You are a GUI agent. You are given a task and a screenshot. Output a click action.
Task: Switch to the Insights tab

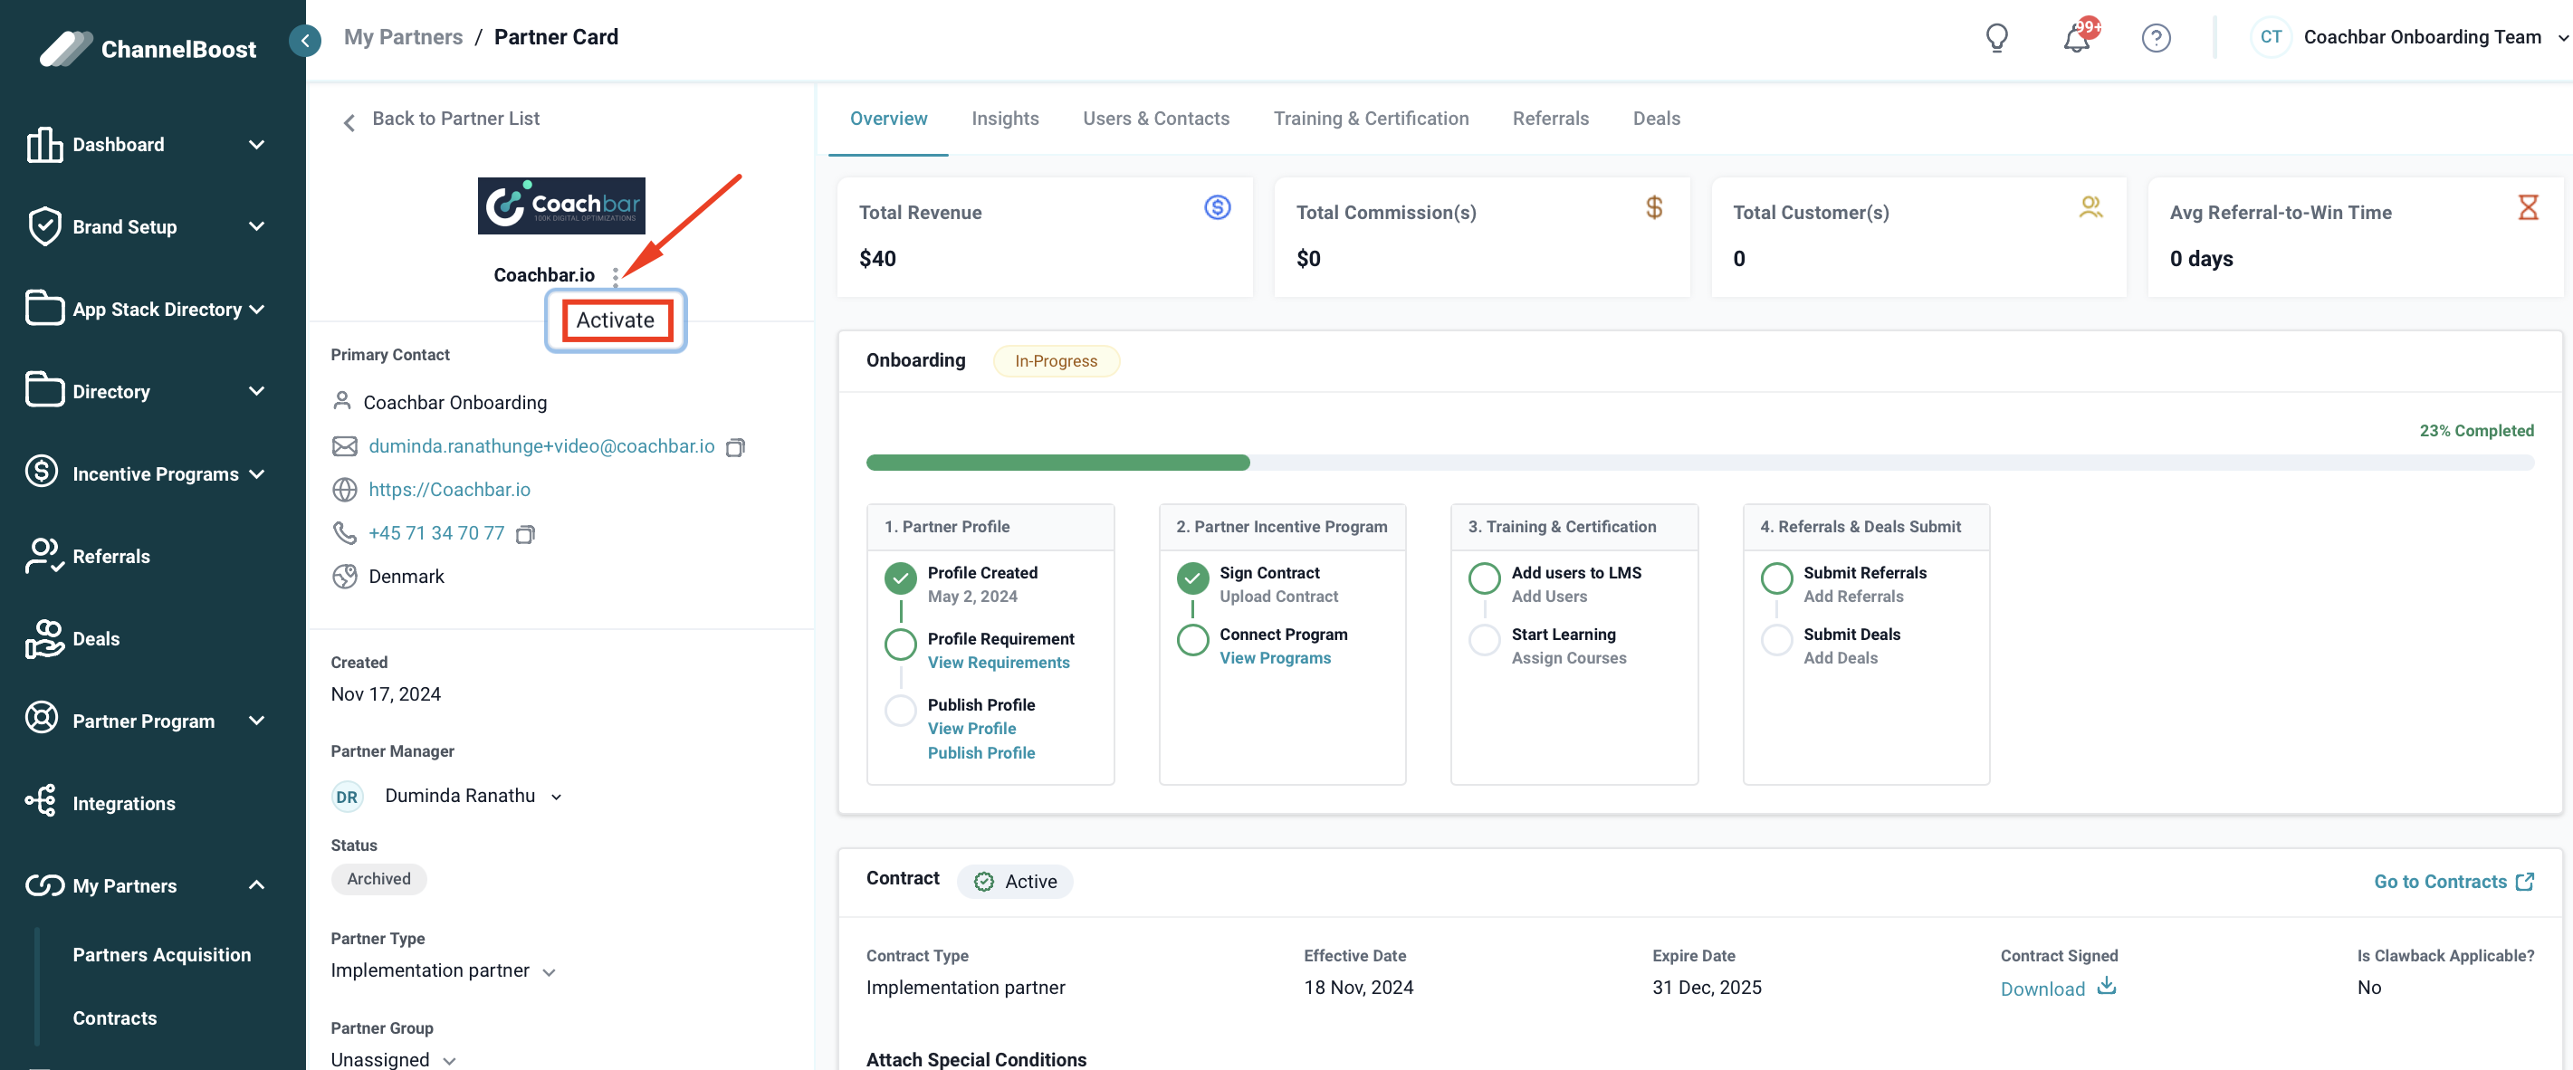pyautogui.click(x=1004, y=118)
